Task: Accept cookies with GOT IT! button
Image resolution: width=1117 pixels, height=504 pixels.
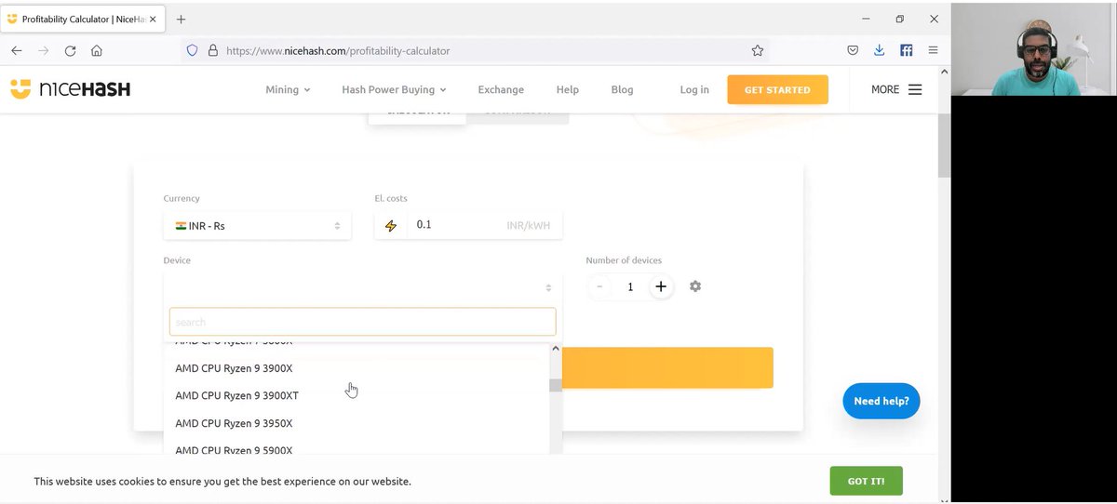Action: pos(866,481)
